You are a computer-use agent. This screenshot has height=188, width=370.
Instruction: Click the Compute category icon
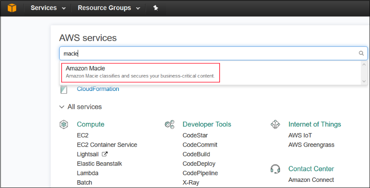(x=64, y=125)
